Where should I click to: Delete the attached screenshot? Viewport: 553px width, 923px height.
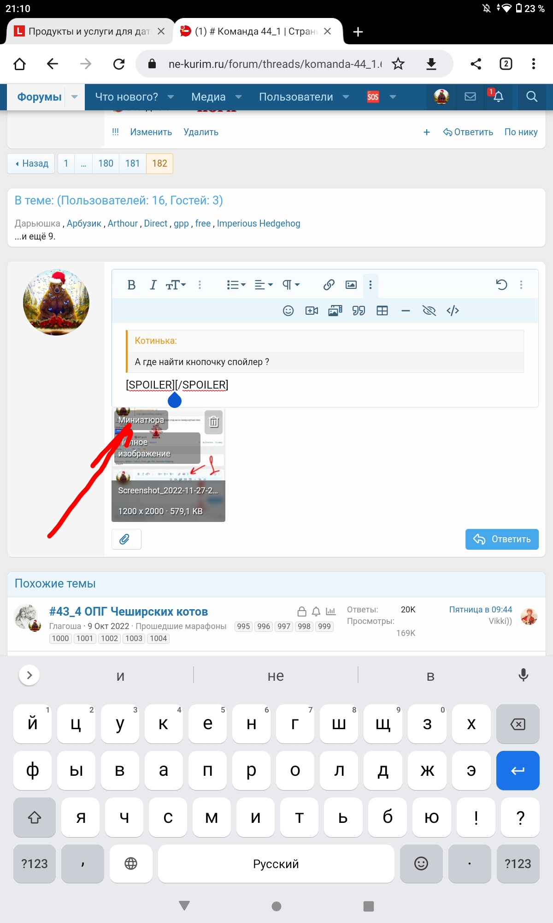coord(214,422)
